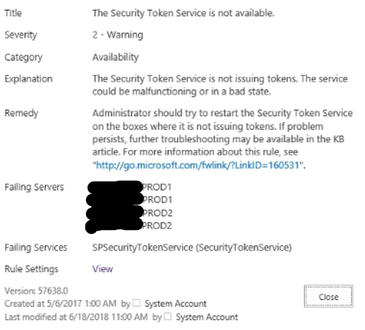Image resolution: width=365 pixels, height=330 pixels.
Task: Select the '2 - Warning' severity value
Action: pyautogui.click(x=118, y=35)
